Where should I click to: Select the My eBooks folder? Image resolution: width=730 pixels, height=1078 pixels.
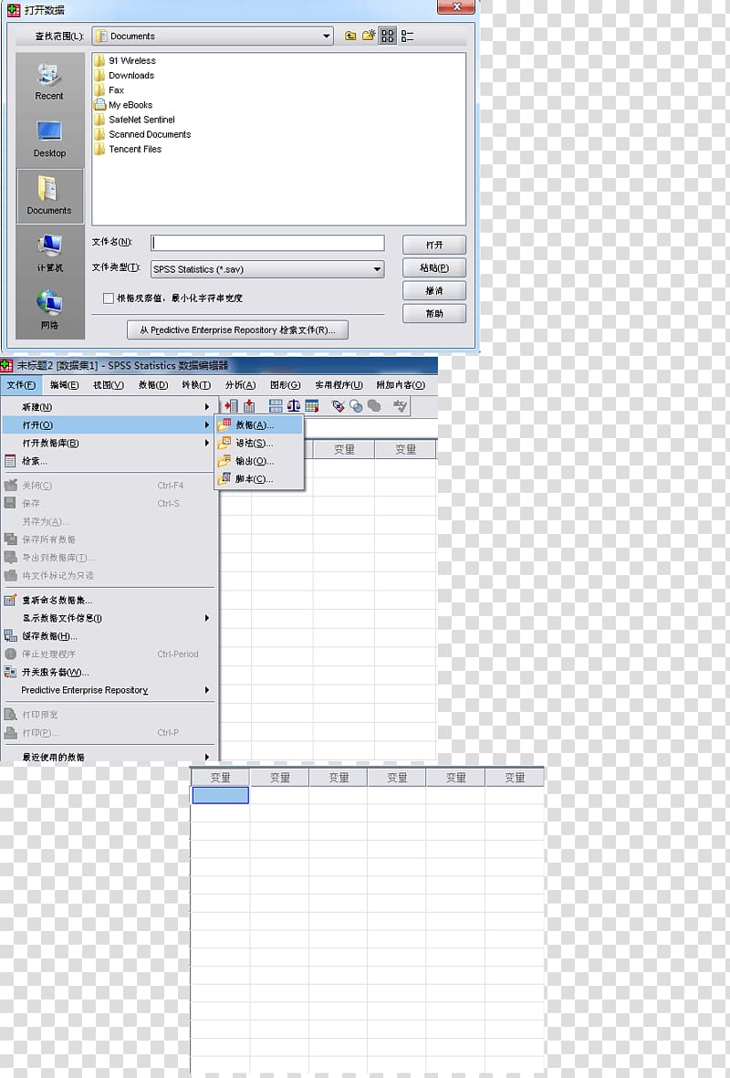point(124,105)
